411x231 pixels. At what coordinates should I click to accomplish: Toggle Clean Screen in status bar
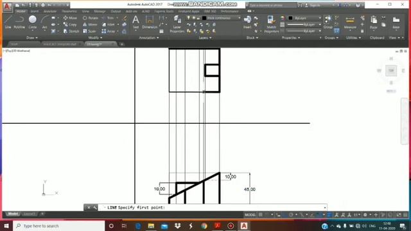399,215
